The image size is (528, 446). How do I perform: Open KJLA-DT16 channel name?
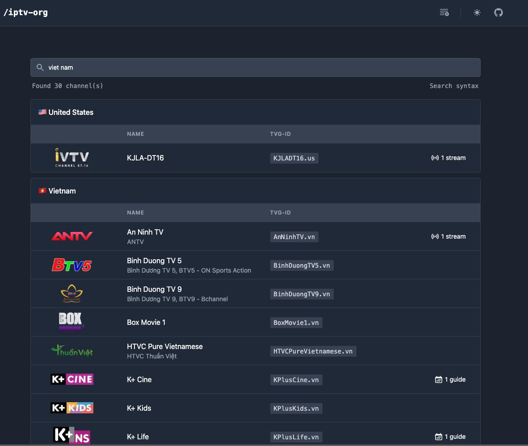(145, 158)
